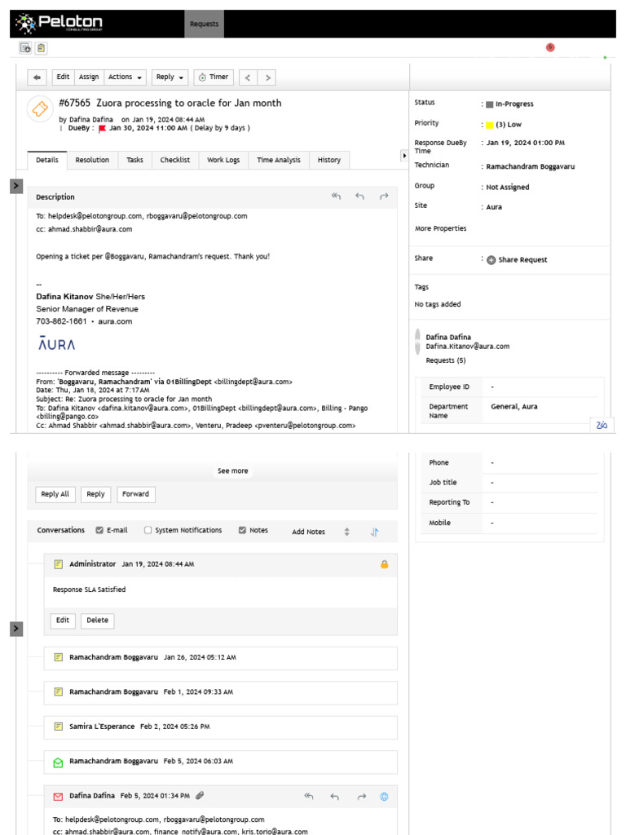Image resolution: width=626 pixels, height=835 pixels.
Task: Click forward icon on Dafina's Feb 5 email
Action: pyautogui.click(x=361, y=797)
